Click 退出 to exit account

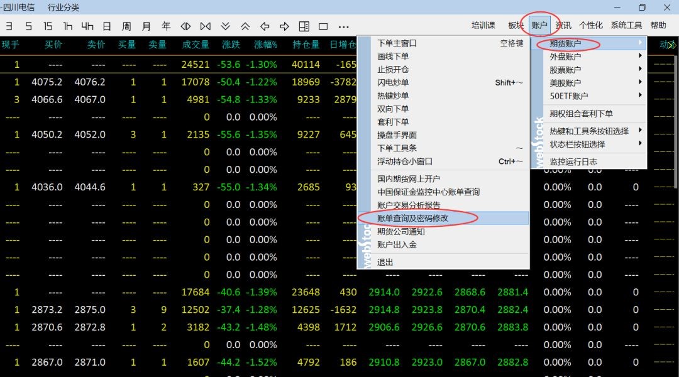tap(385, 262)
